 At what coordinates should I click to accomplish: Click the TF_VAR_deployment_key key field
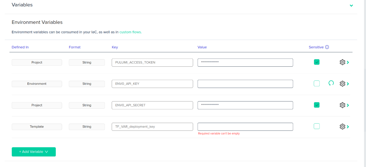tap(152, 127)
